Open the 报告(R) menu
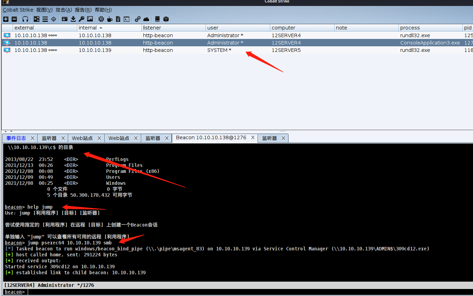The height and width of the screenshot is (296, 473). point(83,10)
